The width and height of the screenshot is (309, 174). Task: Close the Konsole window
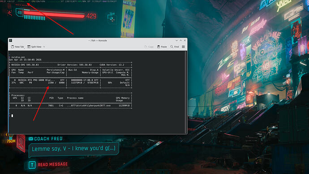(x=185, y=40)
